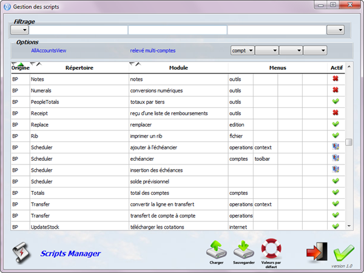Image resolution: width=364 pixels, height=273 pixels.
Task: Click the second Filtrage text field
Action: (x=178, y=30)
